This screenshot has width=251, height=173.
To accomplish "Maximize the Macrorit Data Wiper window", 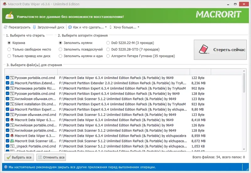I will [x=235, y=4].
